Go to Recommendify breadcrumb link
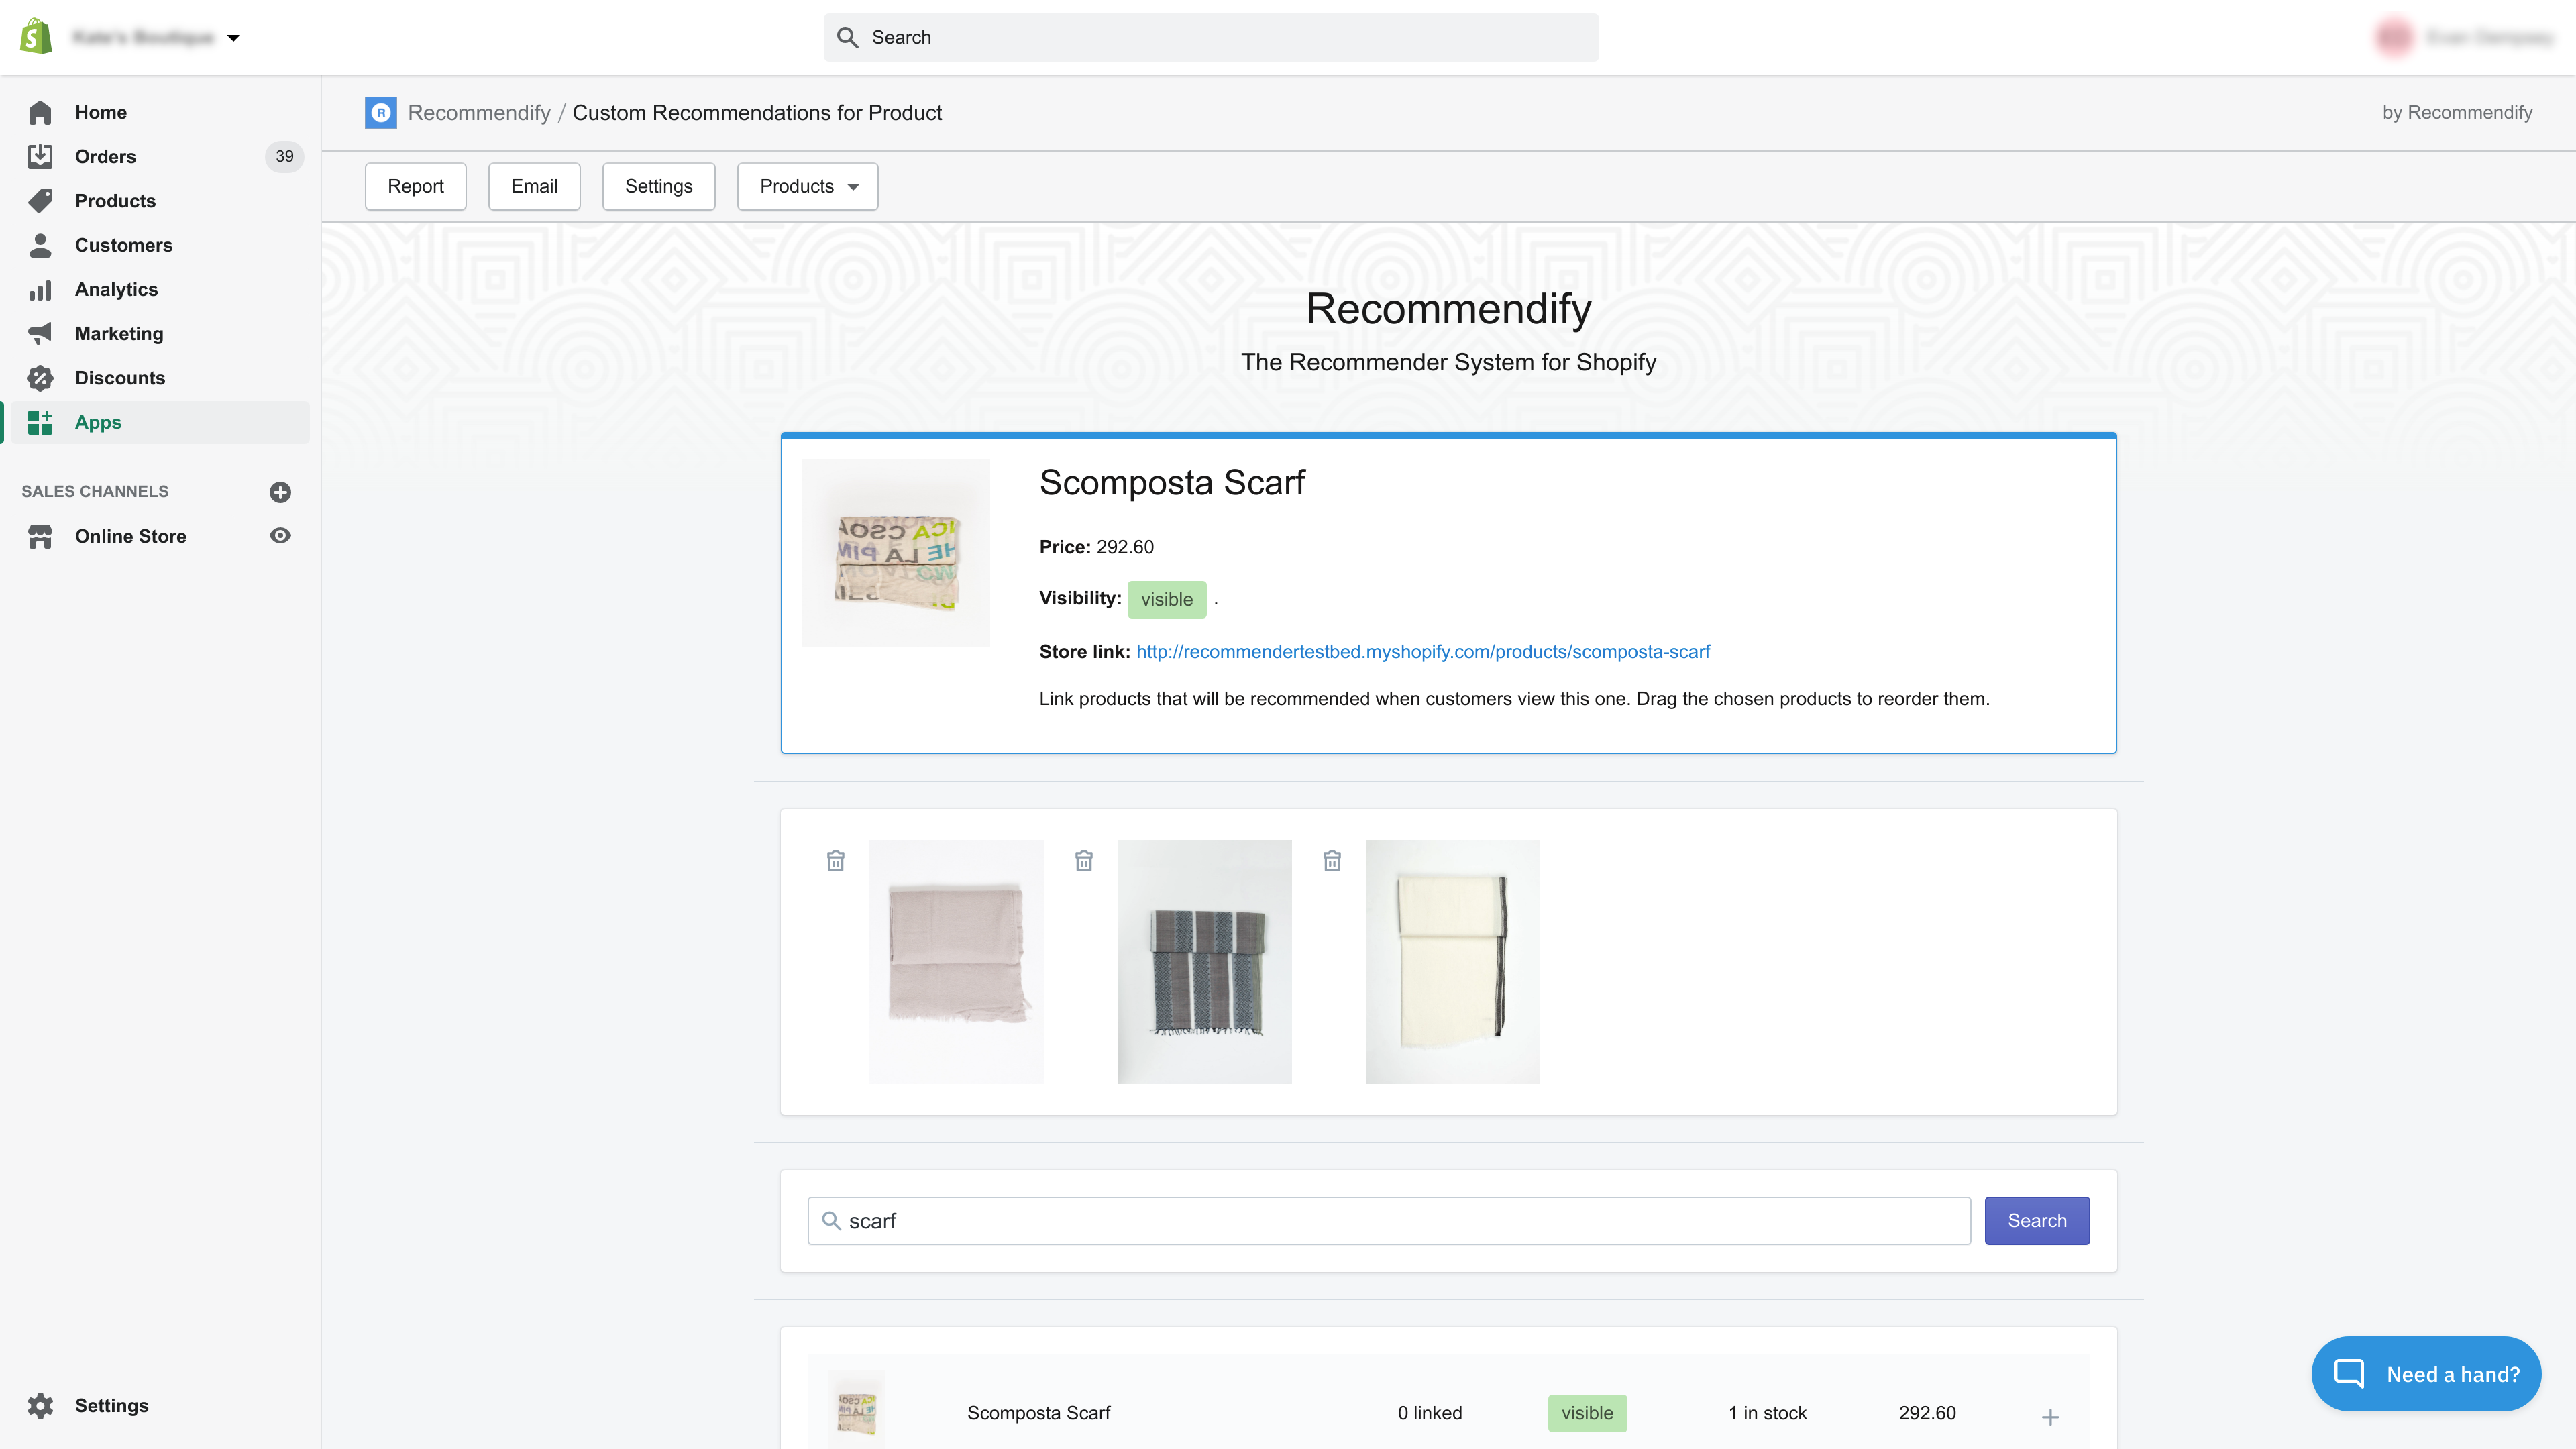The width and height of the screenshot is (2576, 1449). tap(479, 113)
